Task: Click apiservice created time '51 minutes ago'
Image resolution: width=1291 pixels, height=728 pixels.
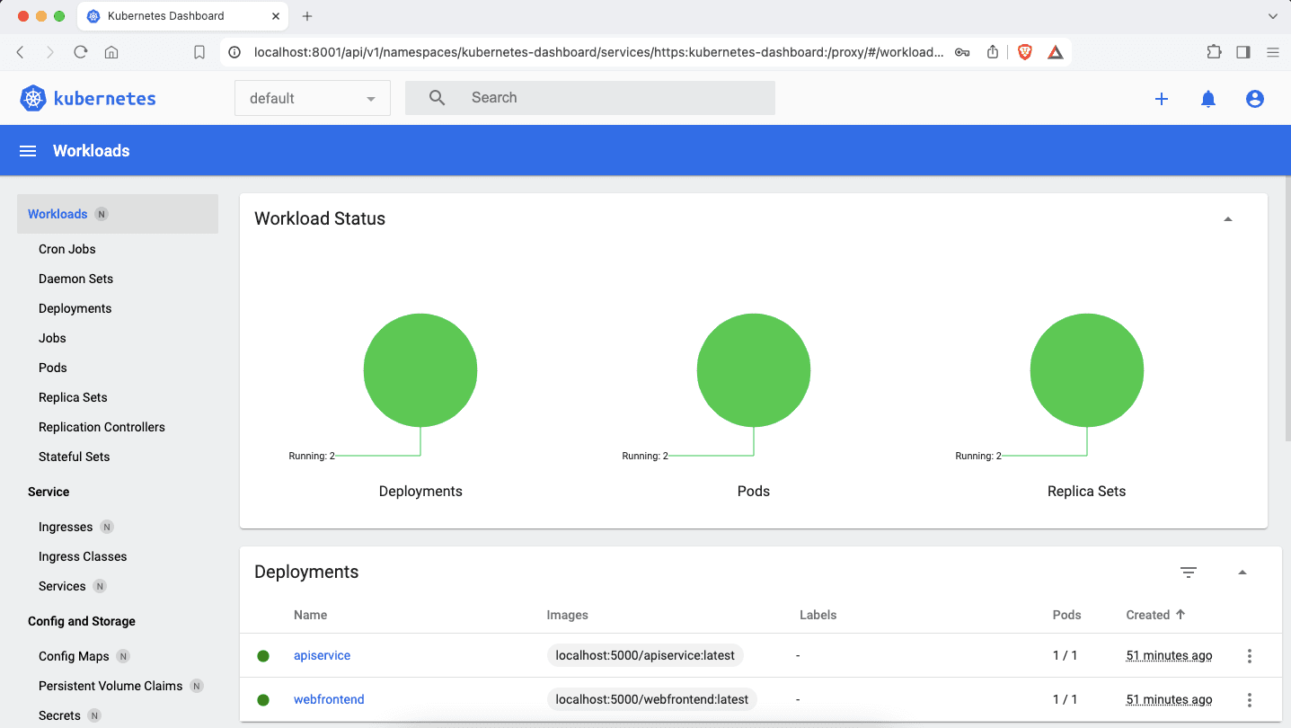Action: click(1169, 656)
